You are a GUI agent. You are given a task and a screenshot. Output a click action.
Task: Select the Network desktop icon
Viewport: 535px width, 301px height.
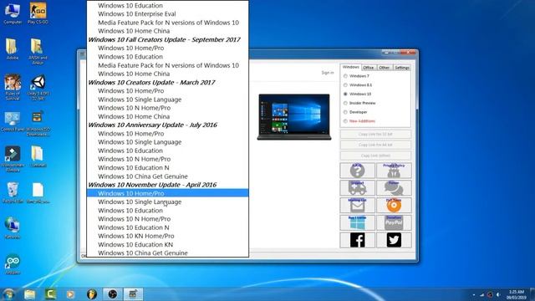[13, 228]
